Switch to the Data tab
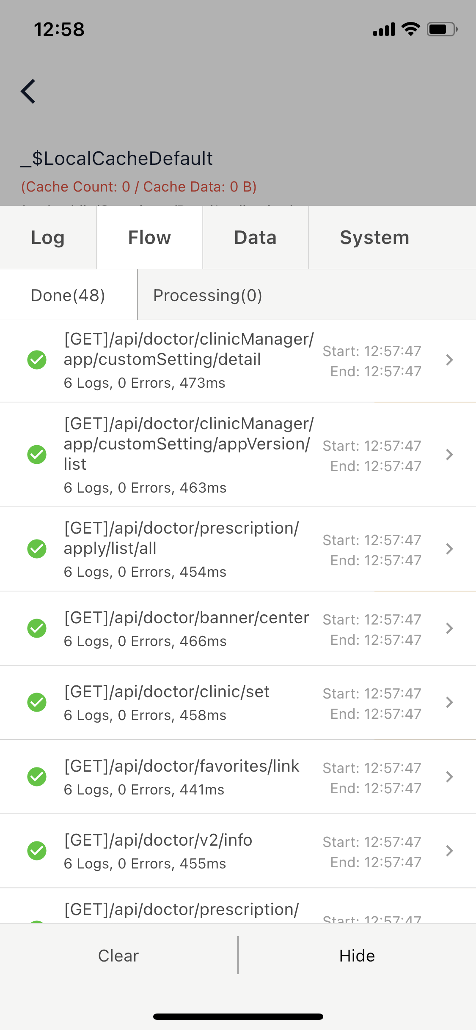Image resolution: width=476 pixels, height=1030 pixels. pos(256,238)
